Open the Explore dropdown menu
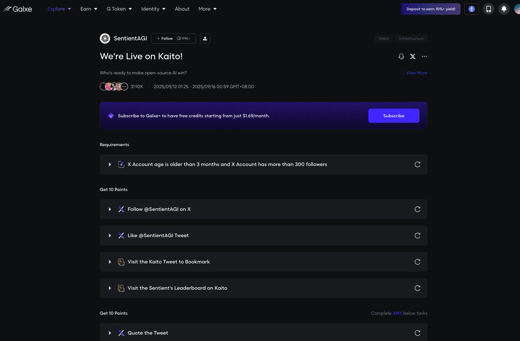This screenshot has width=520, height=341. pos(59,9)
